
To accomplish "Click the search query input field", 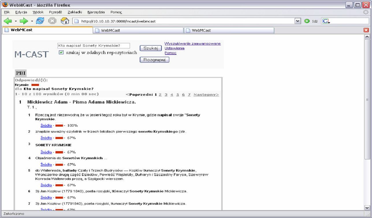I will click(x=94, y=46).
